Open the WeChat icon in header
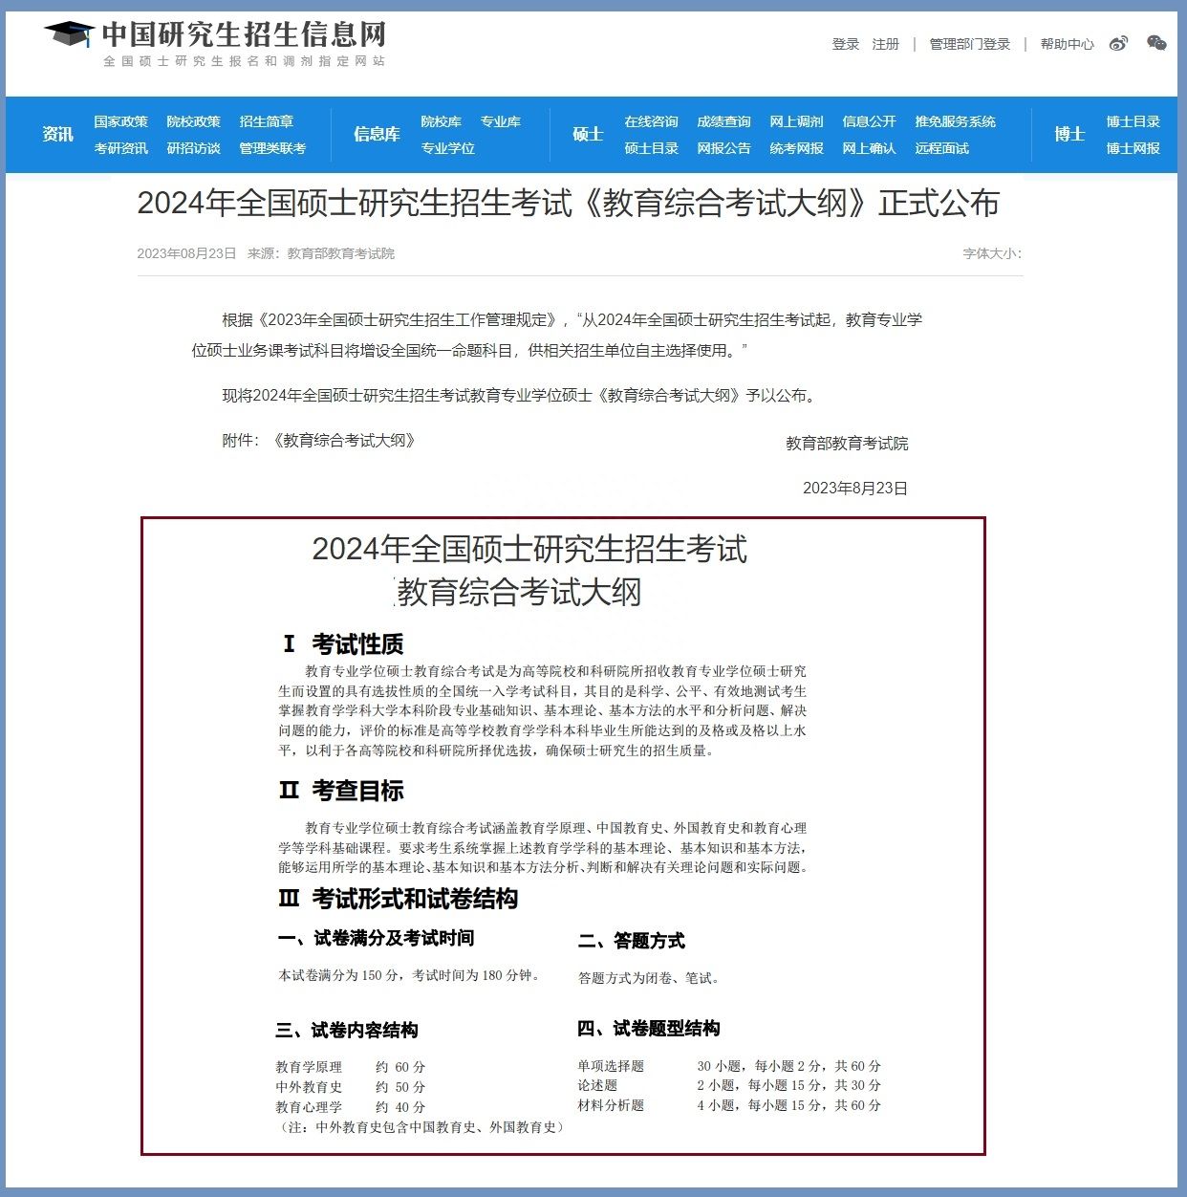1187x1197 pixels. pos(1156,43)
